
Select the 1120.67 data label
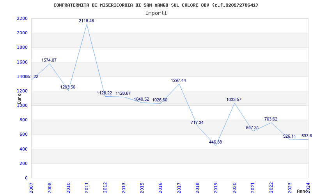[x=123, y=93]
